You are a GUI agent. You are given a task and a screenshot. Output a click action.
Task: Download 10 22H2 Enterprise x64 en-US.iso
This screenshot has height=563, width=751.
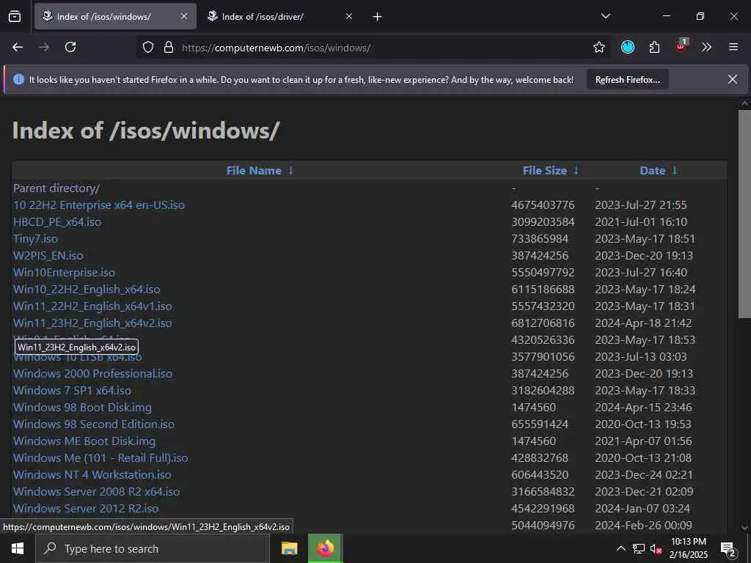tap(99, 205)
